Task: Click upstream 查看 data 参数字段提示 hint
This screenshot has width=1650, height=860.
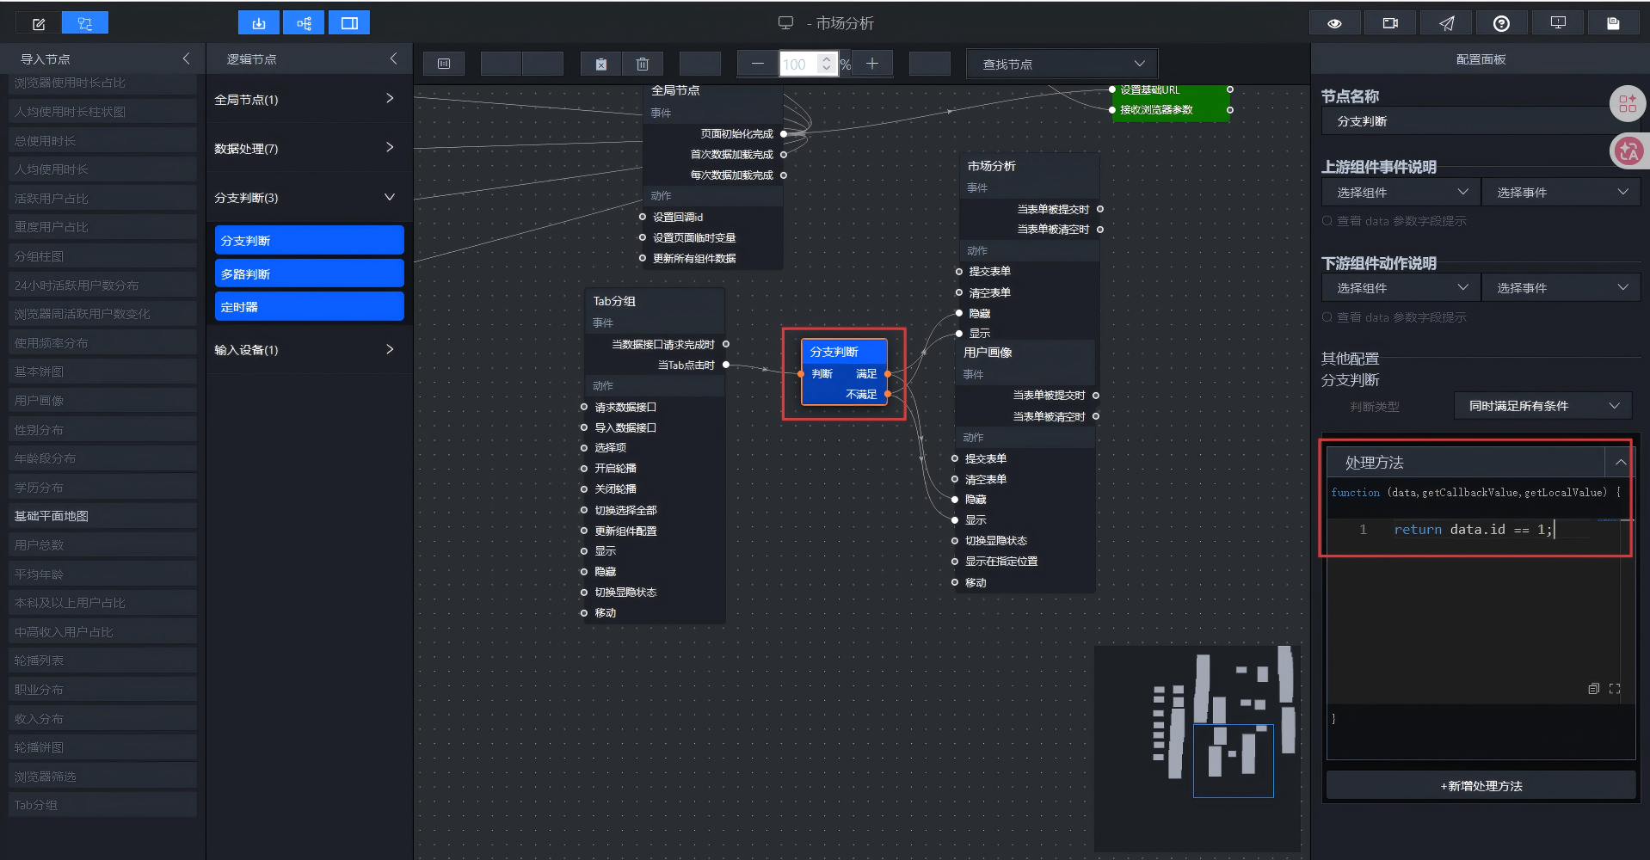Action: click(1394, 221)
